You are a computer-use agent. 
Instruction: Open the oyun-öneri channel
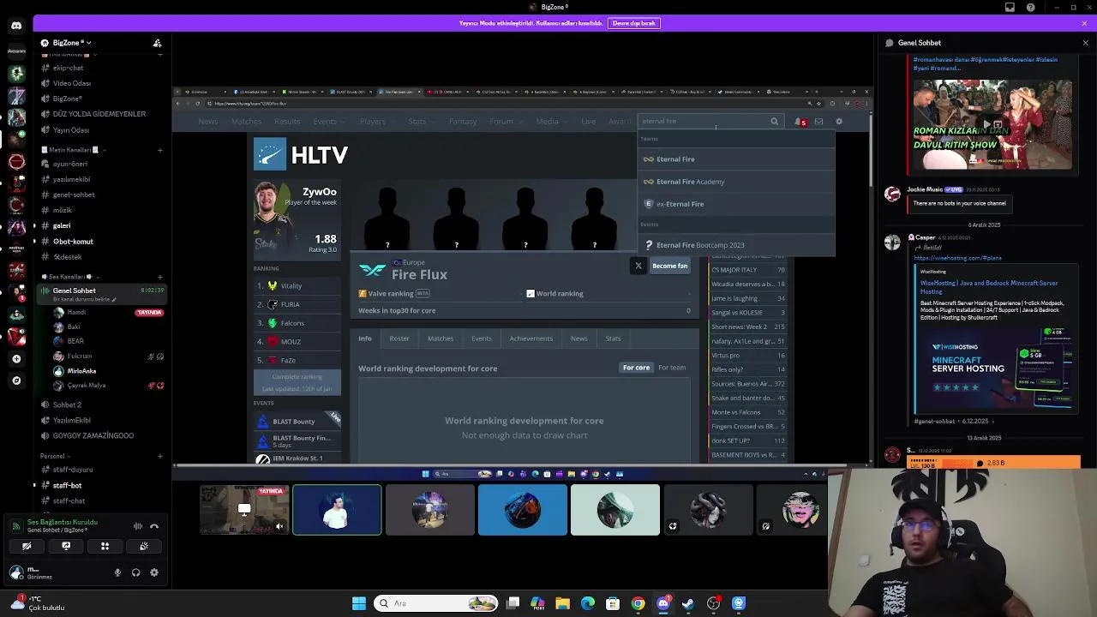click(69, 164)
